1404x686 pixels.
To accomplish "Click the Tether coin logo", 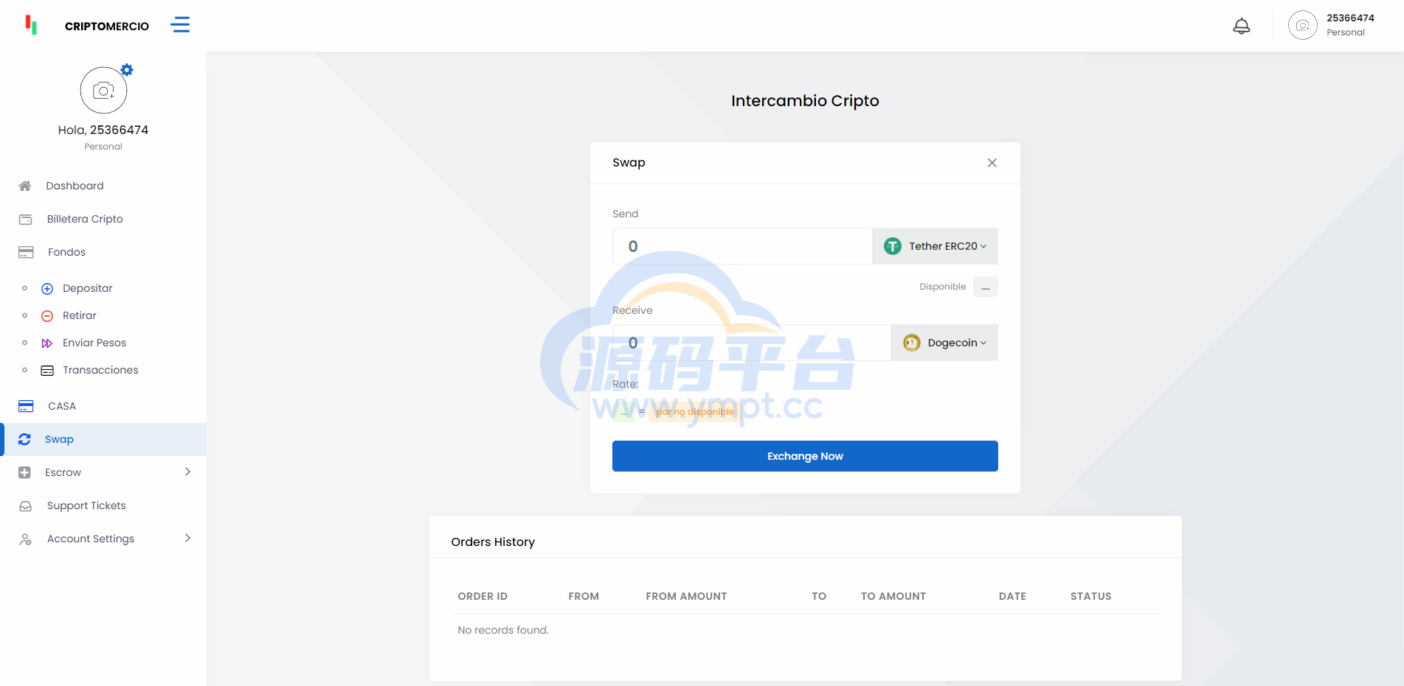I will point(893,246).
